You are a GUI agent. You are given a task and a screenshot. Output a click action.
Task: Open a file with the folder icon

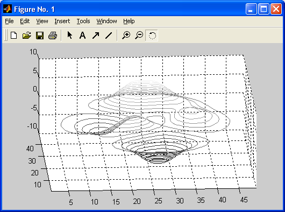point(27,36)
